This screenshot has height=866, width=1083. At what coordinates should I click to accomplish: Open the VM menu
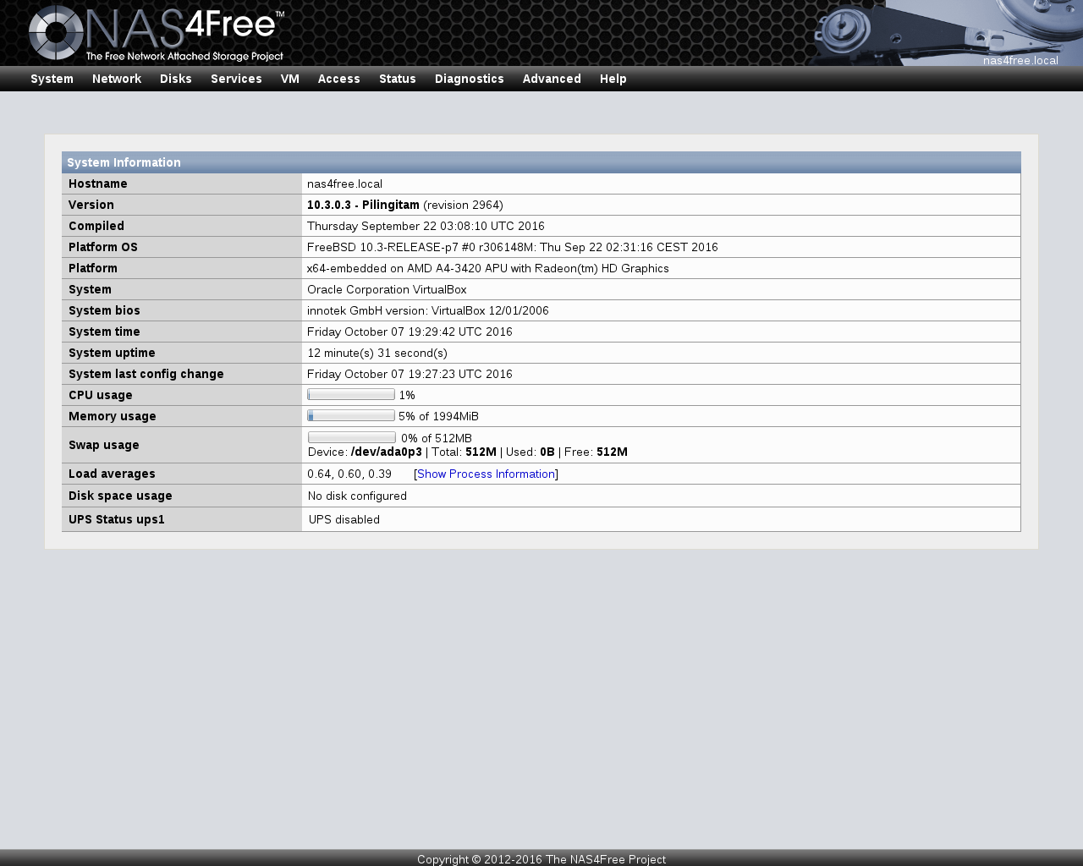coord(290,79)
